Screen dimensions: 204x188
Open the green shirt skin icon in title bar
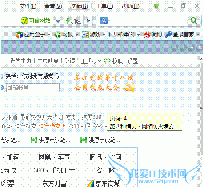156,6
